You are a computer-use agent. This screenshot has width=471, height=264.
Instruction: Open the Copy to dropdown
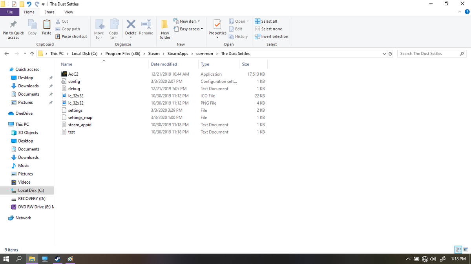point(114,30)
